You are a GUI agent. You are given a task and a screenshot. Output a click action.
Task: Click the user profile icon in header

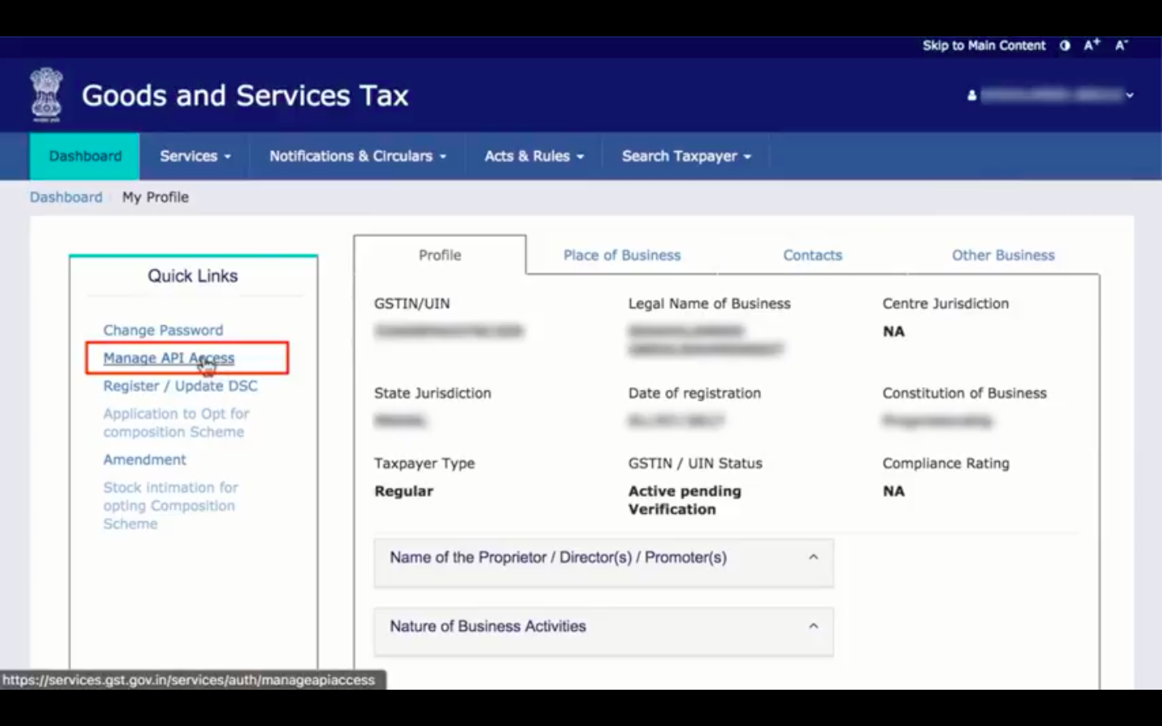pos(971,94)
